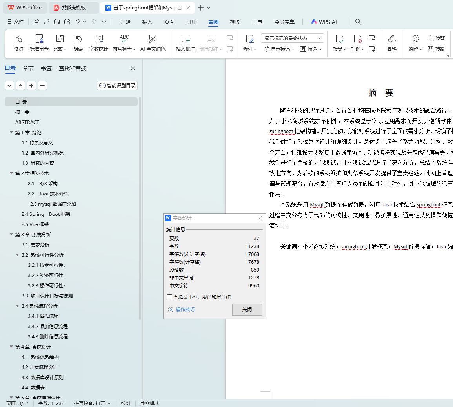The height and width of the screenshot is (407, 453).
Task: Expand the 审阅 pane dropdown in ribbon
Action: point(311,49)
